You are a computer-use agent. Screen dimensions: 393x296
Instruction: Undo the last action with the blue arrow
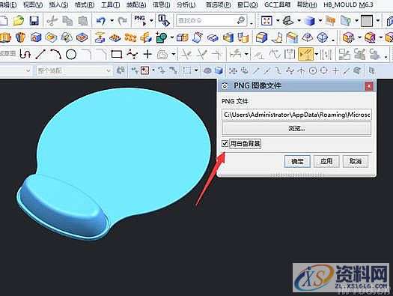click(101, 21)
